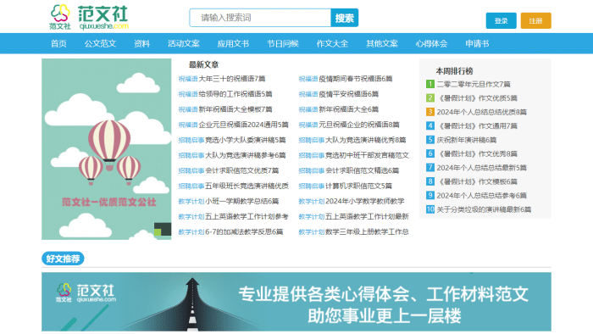Click 祝福语 tag before 大年三十的祝福语7篇
Viewport: 593px width, 334px height.
(188, 79)
